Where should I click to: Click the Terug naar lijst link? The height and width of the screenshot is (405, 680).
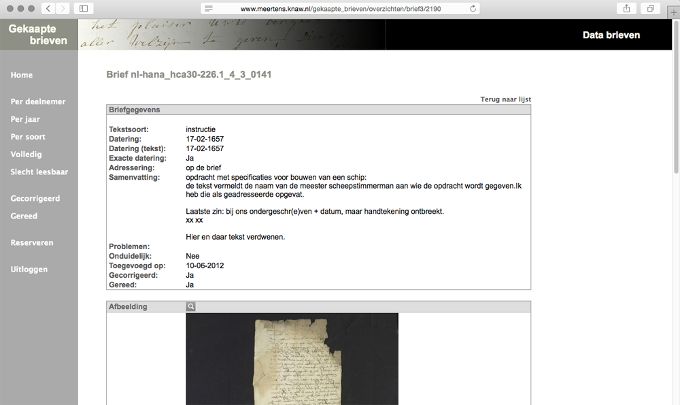[505, 99]
